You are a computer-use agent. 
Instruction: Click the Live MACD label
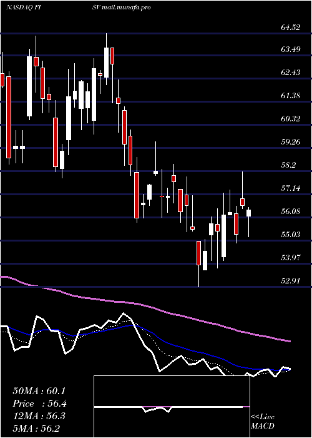tap(263, 422)
